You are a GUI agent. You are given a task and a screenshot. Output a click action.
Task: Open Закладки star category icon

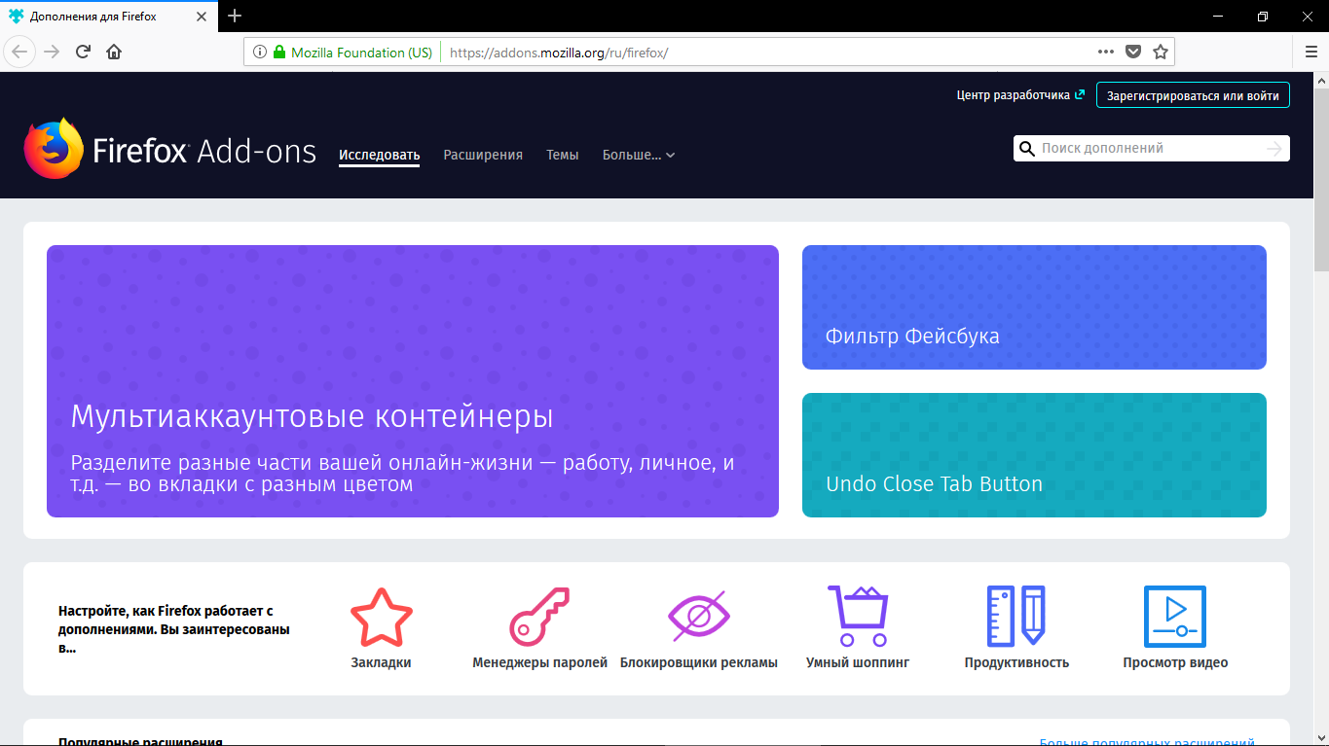coord(382,617)
